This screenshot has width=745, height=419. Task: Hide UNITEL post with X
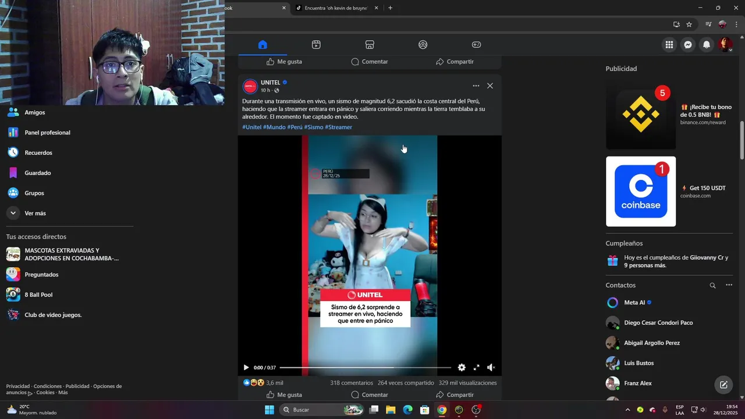(490, 86)
